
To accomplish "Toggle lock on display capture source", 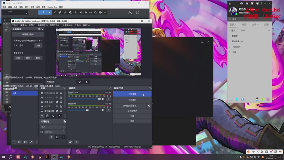I will [61, 111].
